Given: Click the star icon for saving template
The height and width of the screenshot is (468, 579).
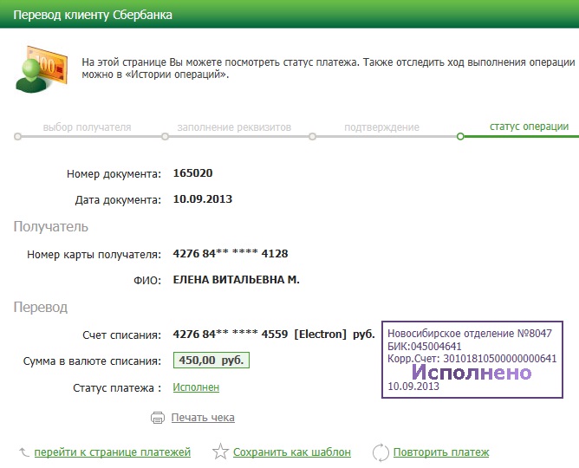Looking at the screenshot, I should pos(220,452).
